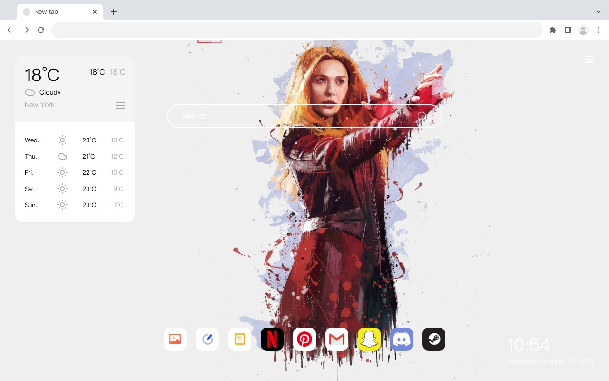Screen dimensions: 609x381
Task: Click the 22°C high on Friday
Action: tap(89, 172)
